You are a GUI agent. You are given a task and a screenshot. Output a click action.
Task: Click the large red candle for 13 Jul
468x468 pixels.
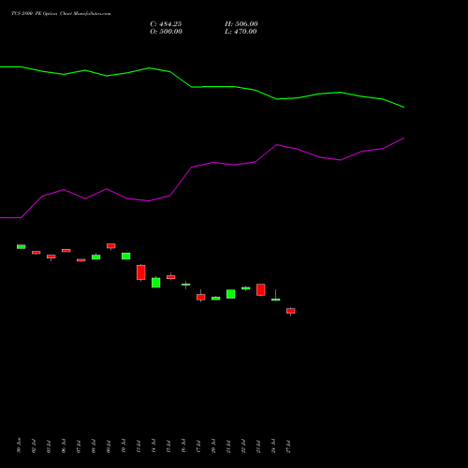pos(141,272)
